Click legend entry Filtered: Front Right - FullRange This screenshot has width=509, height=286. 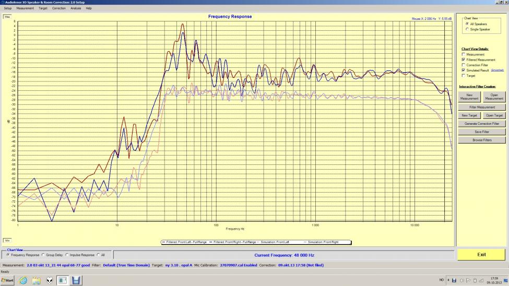pyautogui.click(x=232, y=242)
